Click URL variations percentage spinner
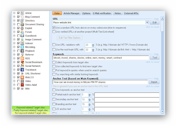This screenshot has height=126, width=176. [x=93, y=45]
